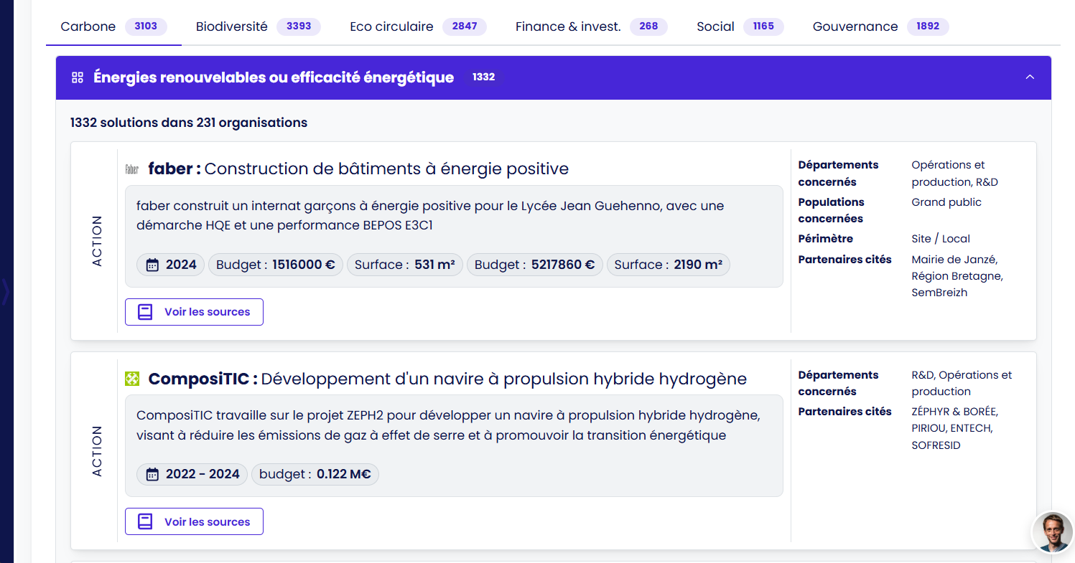This screenshot has height=563, width=1075.
Task: Select the Carbone tab
Action: click(x=113, y=27)
